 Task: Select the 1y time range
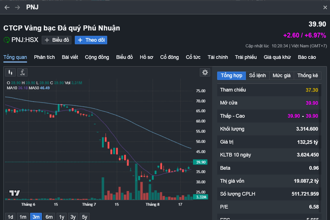pyautogui.click(x=62, y=217)
